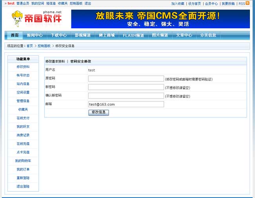Click 退出登陆 in the sidebar
The image size is (255, 198).
coord(23,186)
